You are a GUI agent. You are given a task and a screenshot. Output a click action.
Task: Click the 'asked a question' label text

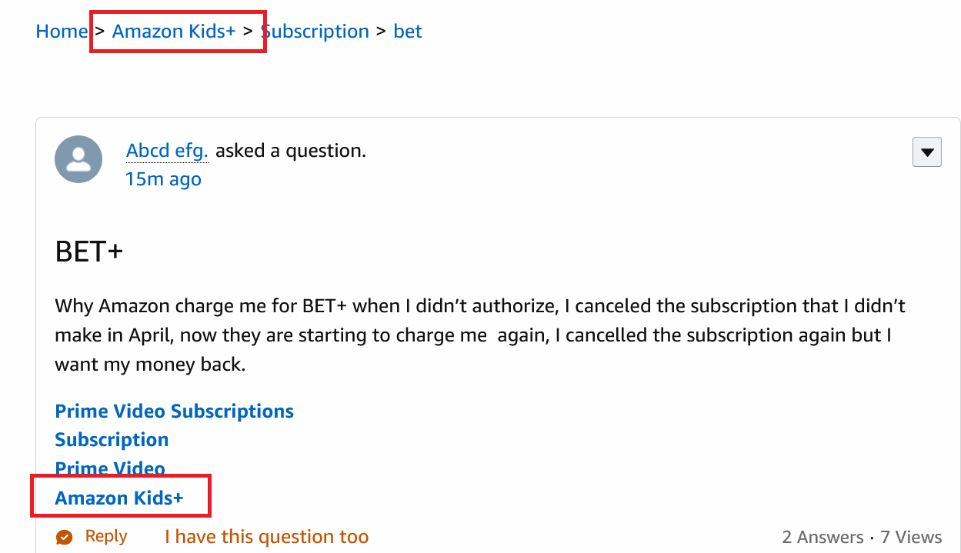tap(290, 151)
